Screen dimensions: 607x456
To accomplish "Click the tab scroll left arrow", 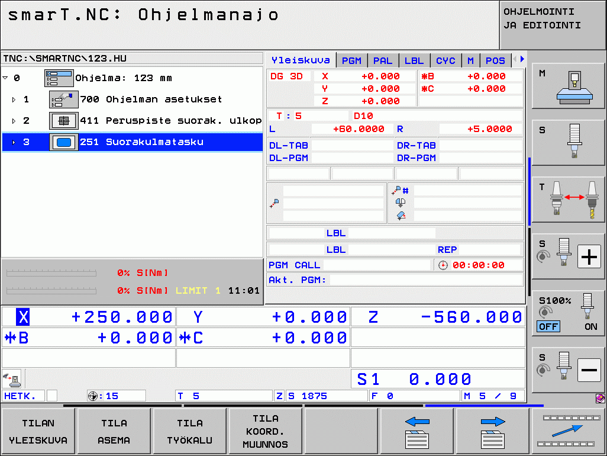I will [x=515, y=59].
